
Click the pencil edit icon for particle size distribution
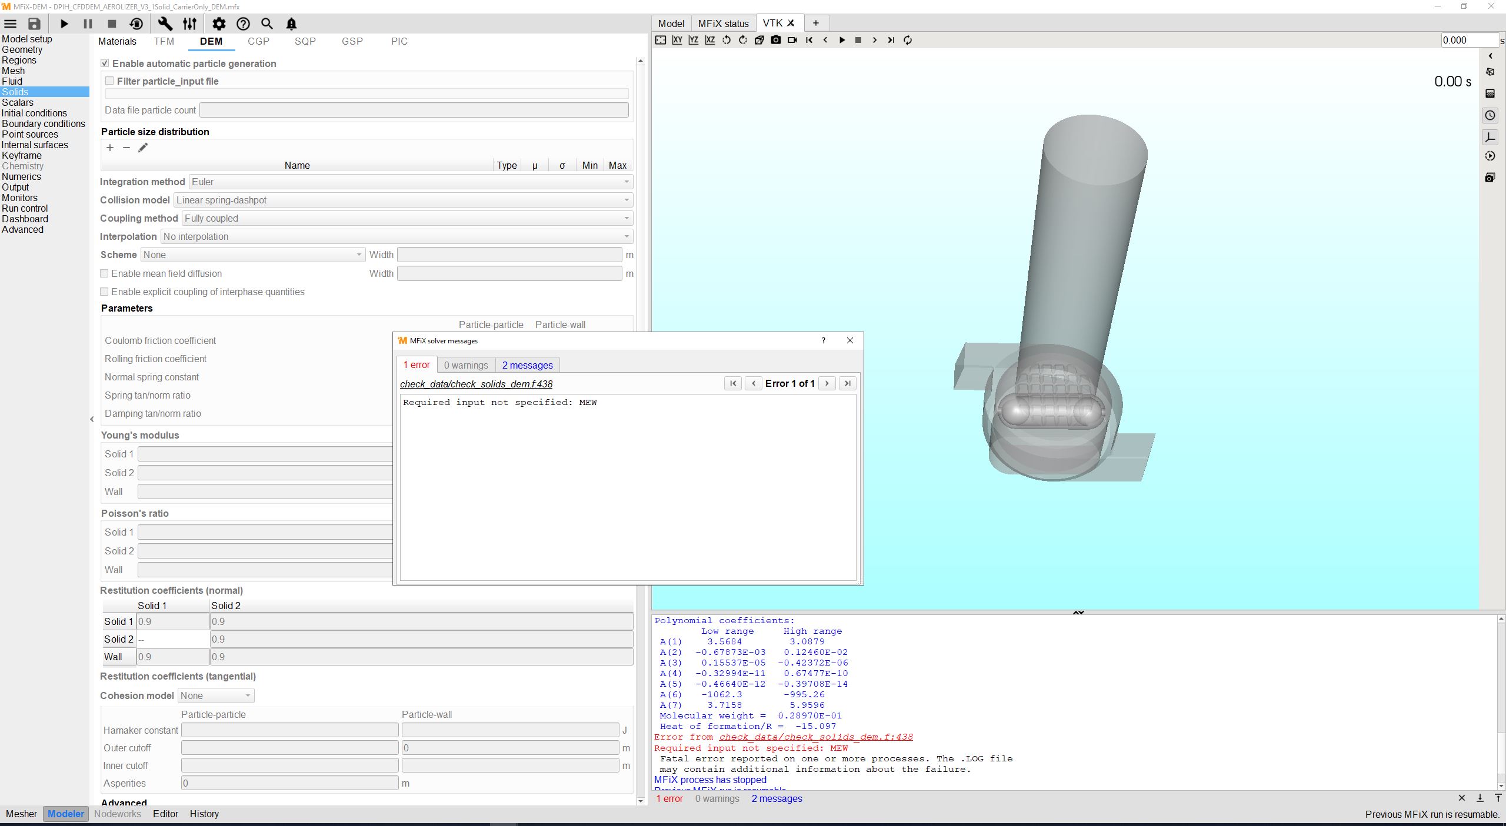(143, 148)
